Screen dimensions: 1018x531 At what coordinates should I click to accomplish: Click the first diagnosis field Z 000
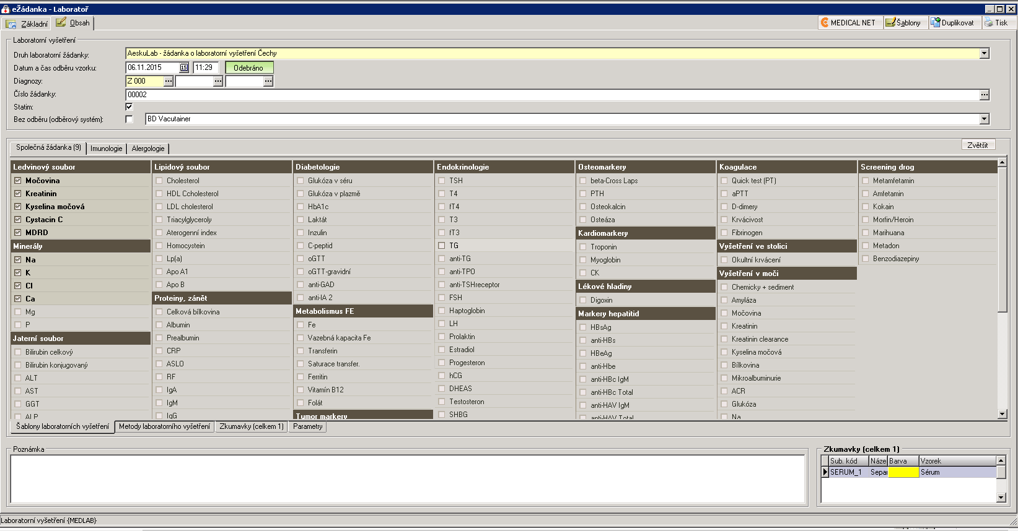coord(144,81)
